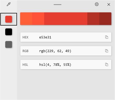The height and width of the screenshot is (100, 115).
Task: Click the hsl(4, 78%, 55%) text field
Action: 55,65
